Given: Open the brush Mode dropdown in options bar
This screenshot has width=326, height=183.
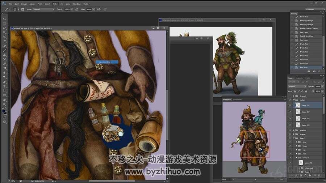Looking at the screenshot, I should click(44, 9).
